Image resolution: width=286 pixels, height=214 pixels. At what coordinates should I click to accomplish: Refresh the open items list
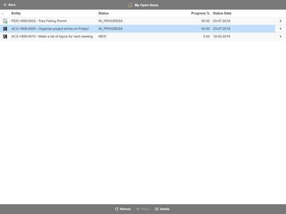(123, 209)
